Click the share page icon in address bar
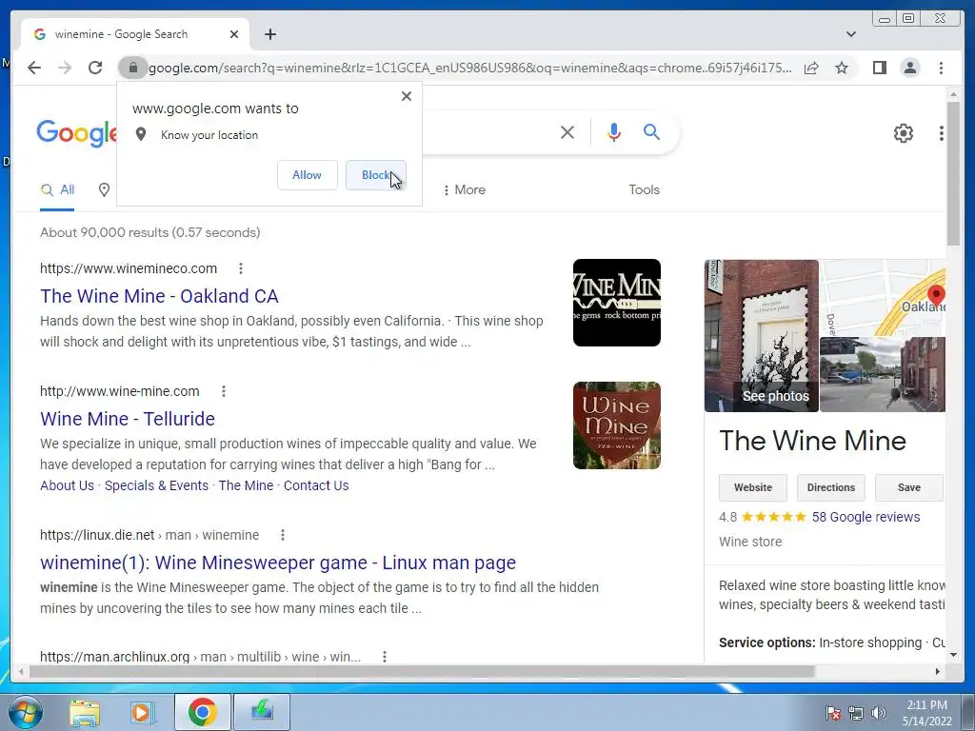975x731 pixels. [x=811, y=68]
